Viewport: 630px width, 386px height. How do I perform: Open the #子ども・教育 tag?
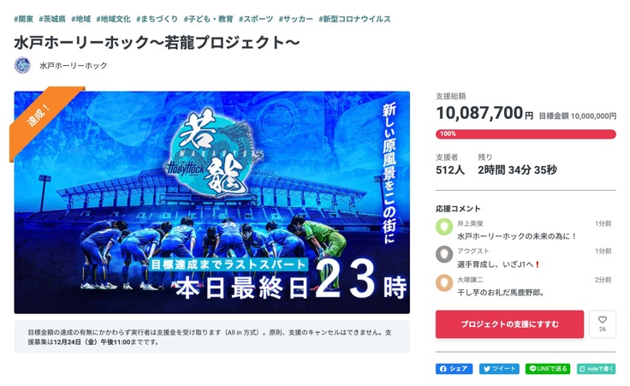point(207,19)
